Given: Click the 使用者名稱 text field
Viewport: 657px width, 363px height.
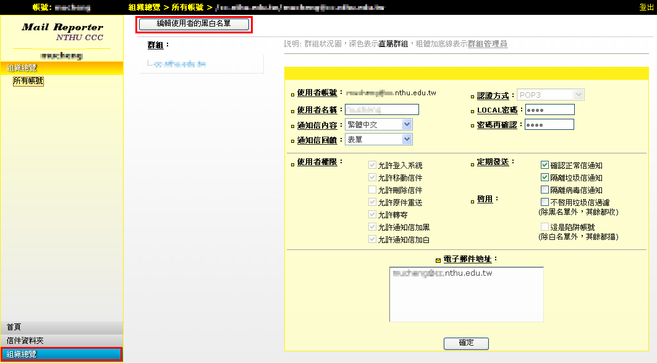Looking at the screenshot, I should point(382,109).
